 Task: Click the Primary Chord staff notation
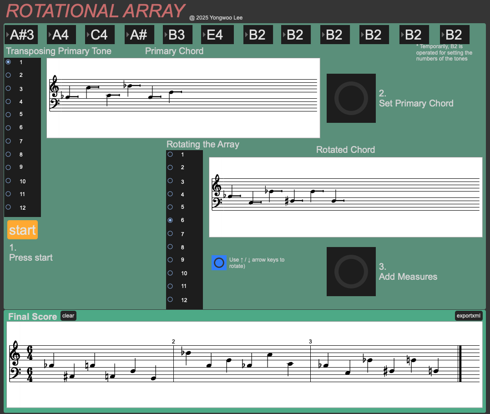[x=183, y=98]
